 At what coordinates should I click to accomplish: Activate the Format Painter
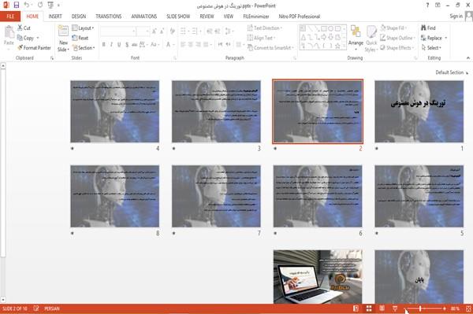click(x=34, y=48)
